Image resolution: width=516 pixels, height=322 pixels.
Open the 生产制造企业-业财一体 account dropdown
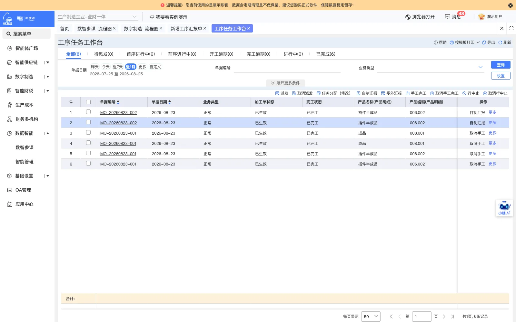tap(98, 17)
